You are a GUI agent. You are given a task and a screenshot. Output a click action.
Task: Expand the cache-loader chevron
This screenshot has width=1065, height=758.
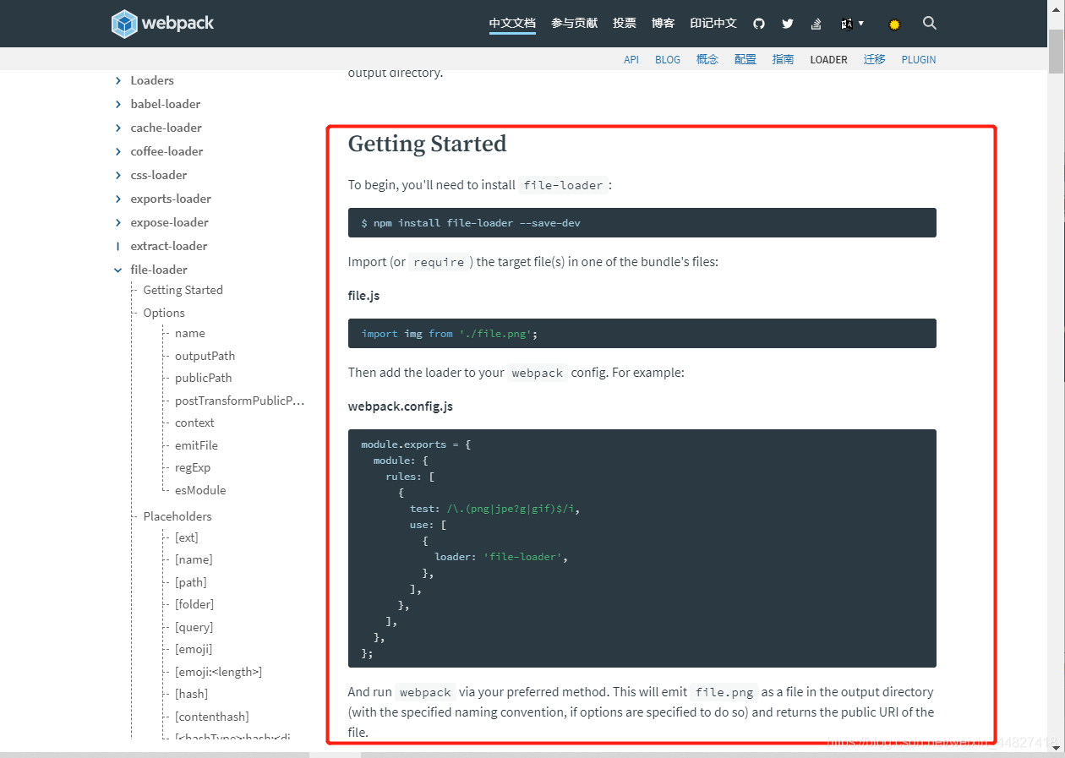[x=117, y=128]
